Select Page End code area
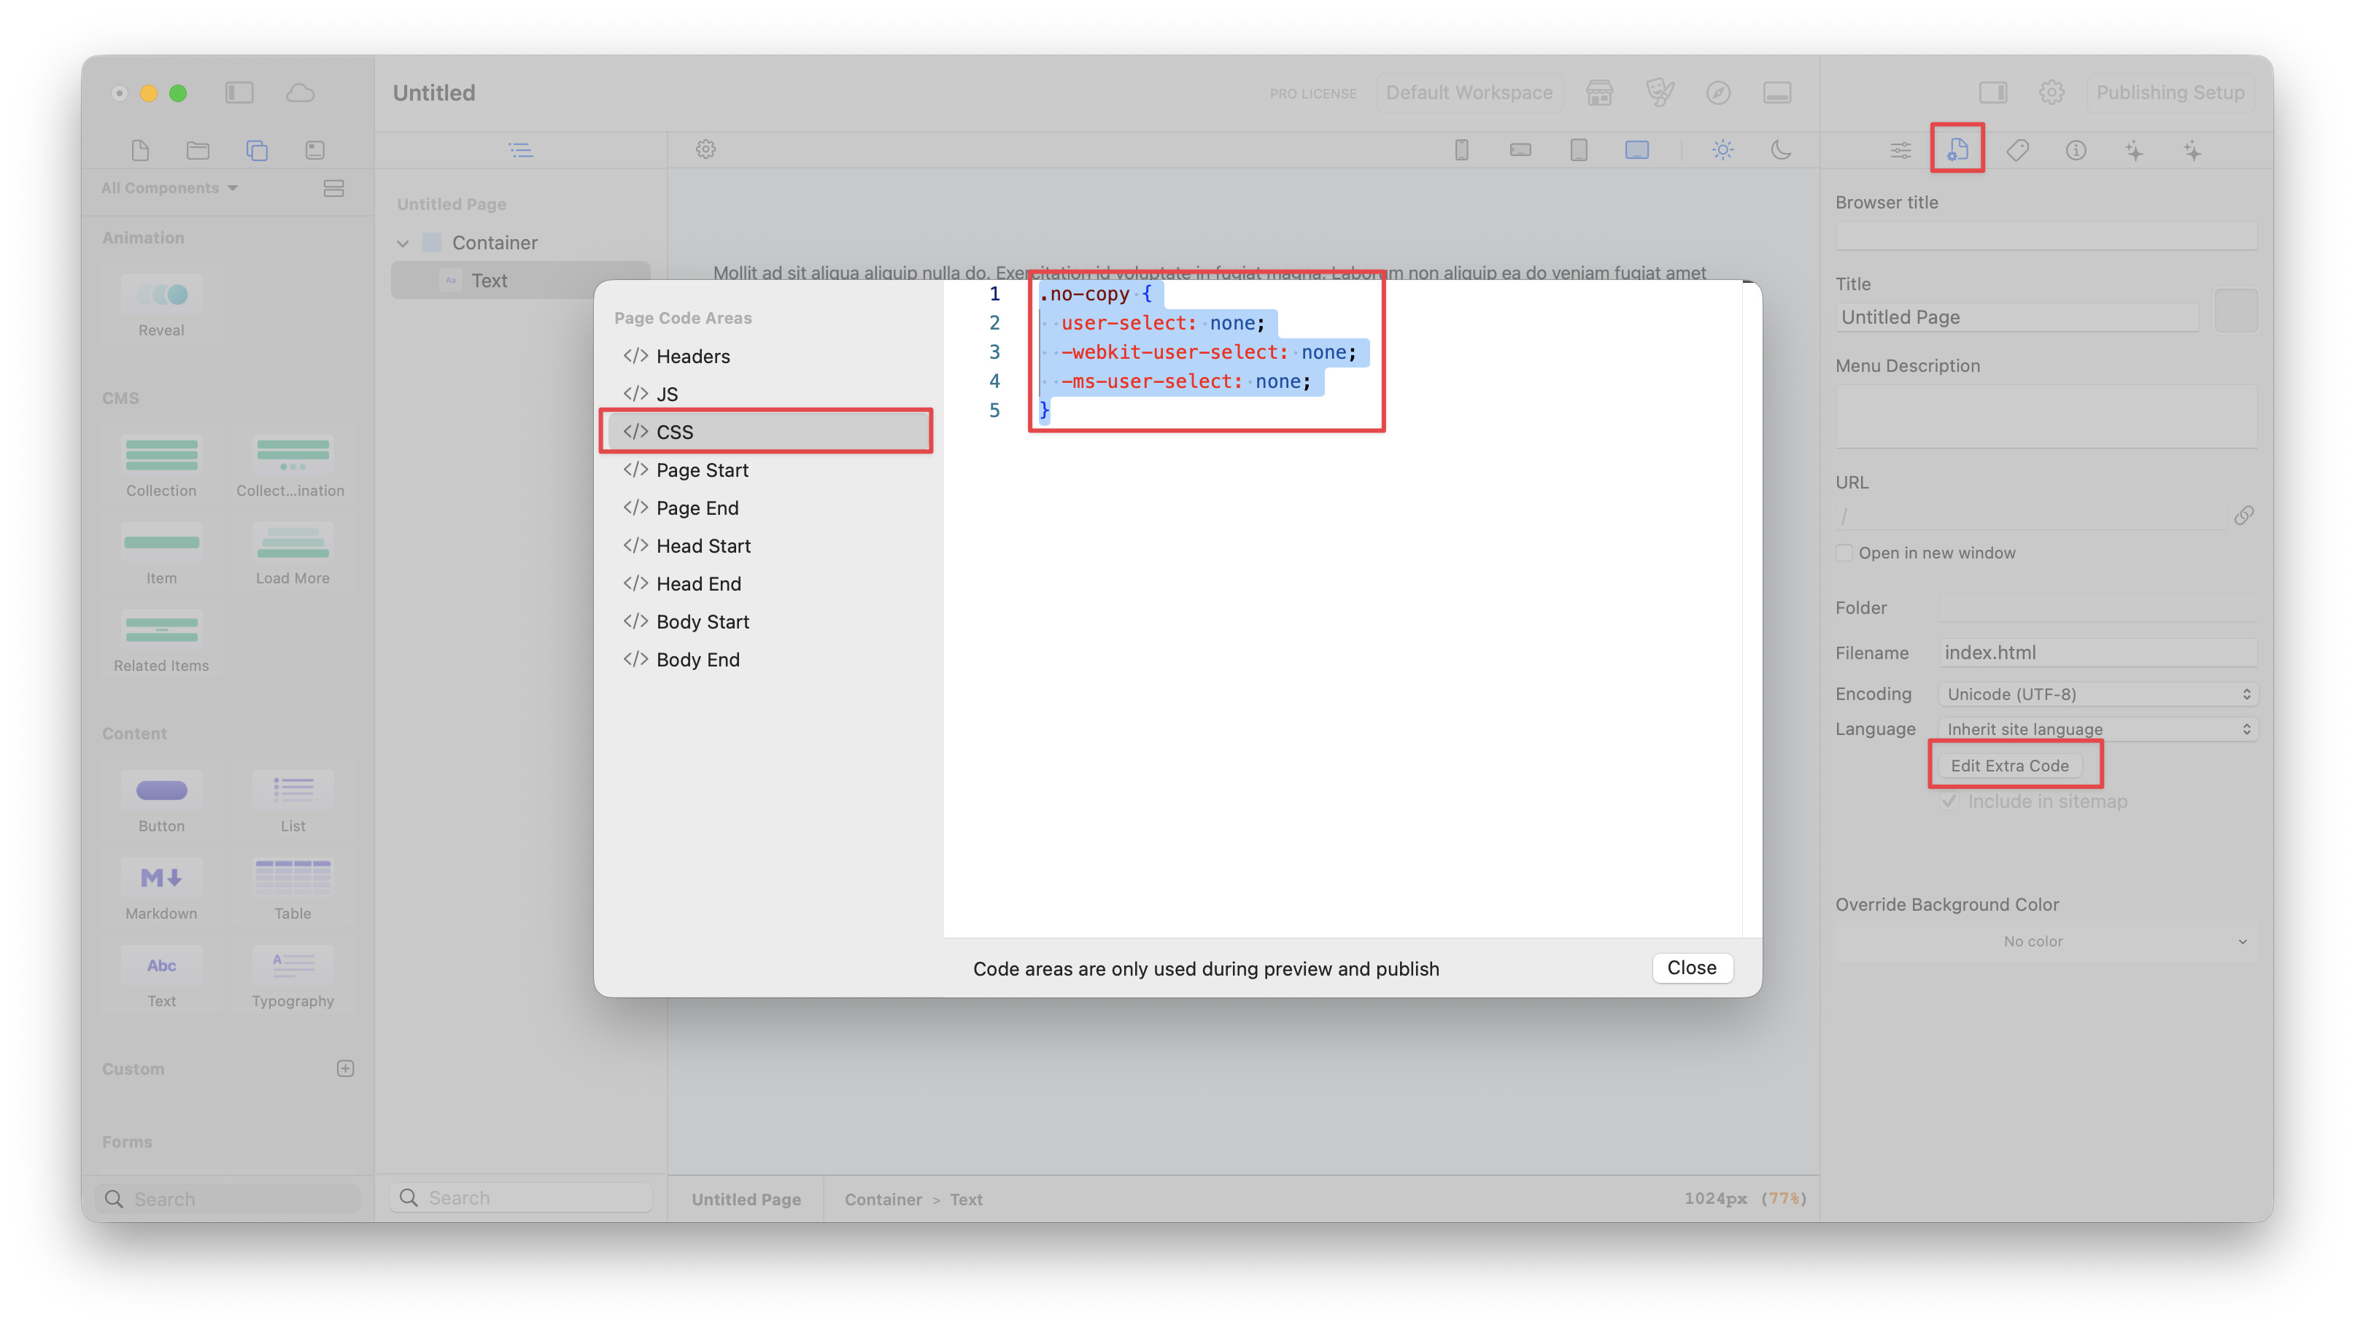This screenshot has width=2355, height=1330. [768, 508]
